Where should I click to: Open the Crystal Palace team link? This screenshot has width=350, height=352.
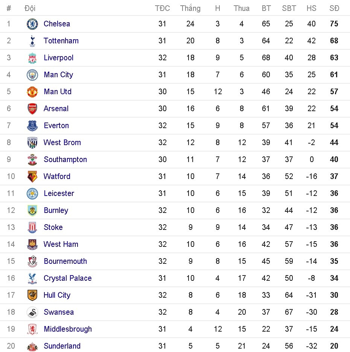click(67, 278)
